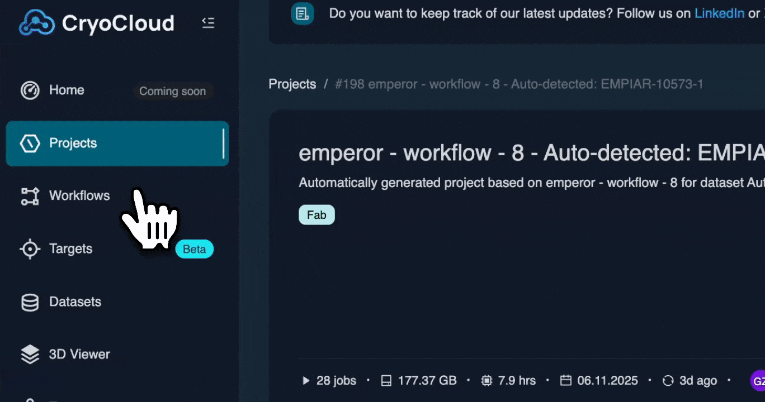Screen dimensions: 765x402
Task: Click the 3D Viewer stacked-layers icon
Action: point(30,354)
